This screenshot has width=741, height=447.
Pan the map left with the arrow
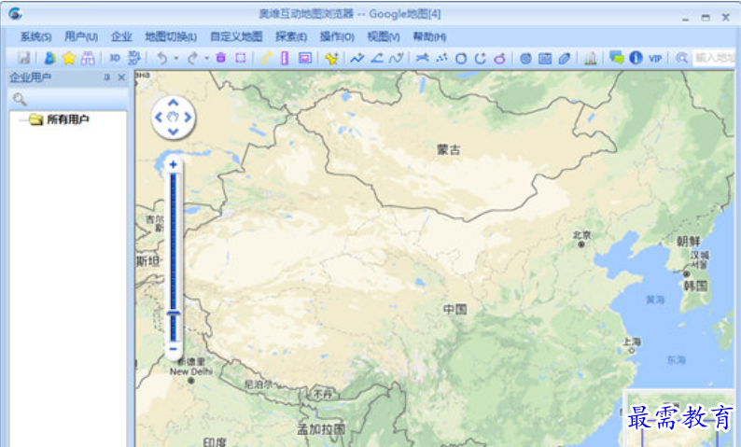pyautogui.click(x=159, y=117)
